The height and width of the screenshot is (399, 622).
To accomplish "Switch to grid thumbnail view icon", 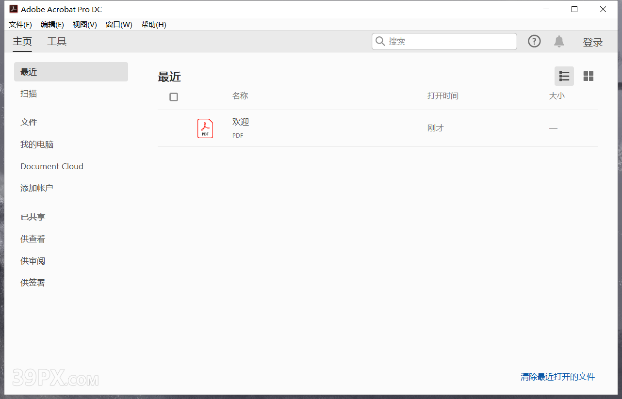I will coord(589,76).
